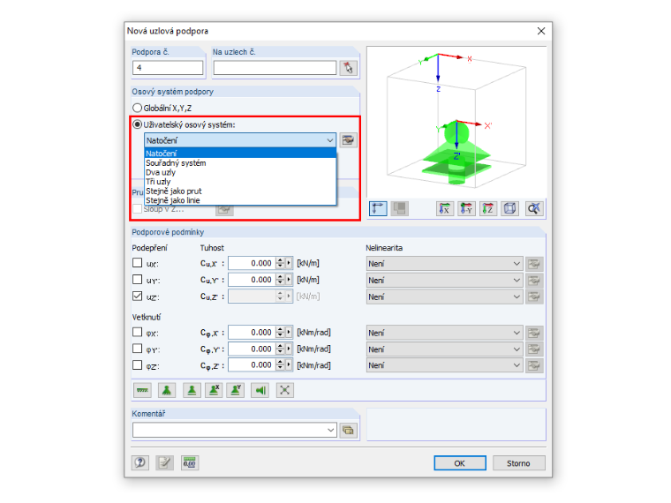
Task: Show isometric view cube icon
Action: [x=510, y=208]
